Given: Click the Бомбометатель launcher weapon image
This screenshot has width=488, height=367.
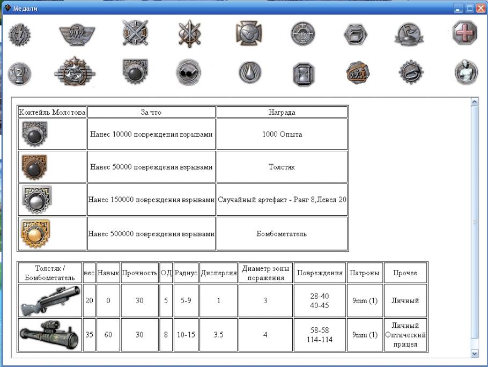Looking at the screenshot, I should click(50, 334).
